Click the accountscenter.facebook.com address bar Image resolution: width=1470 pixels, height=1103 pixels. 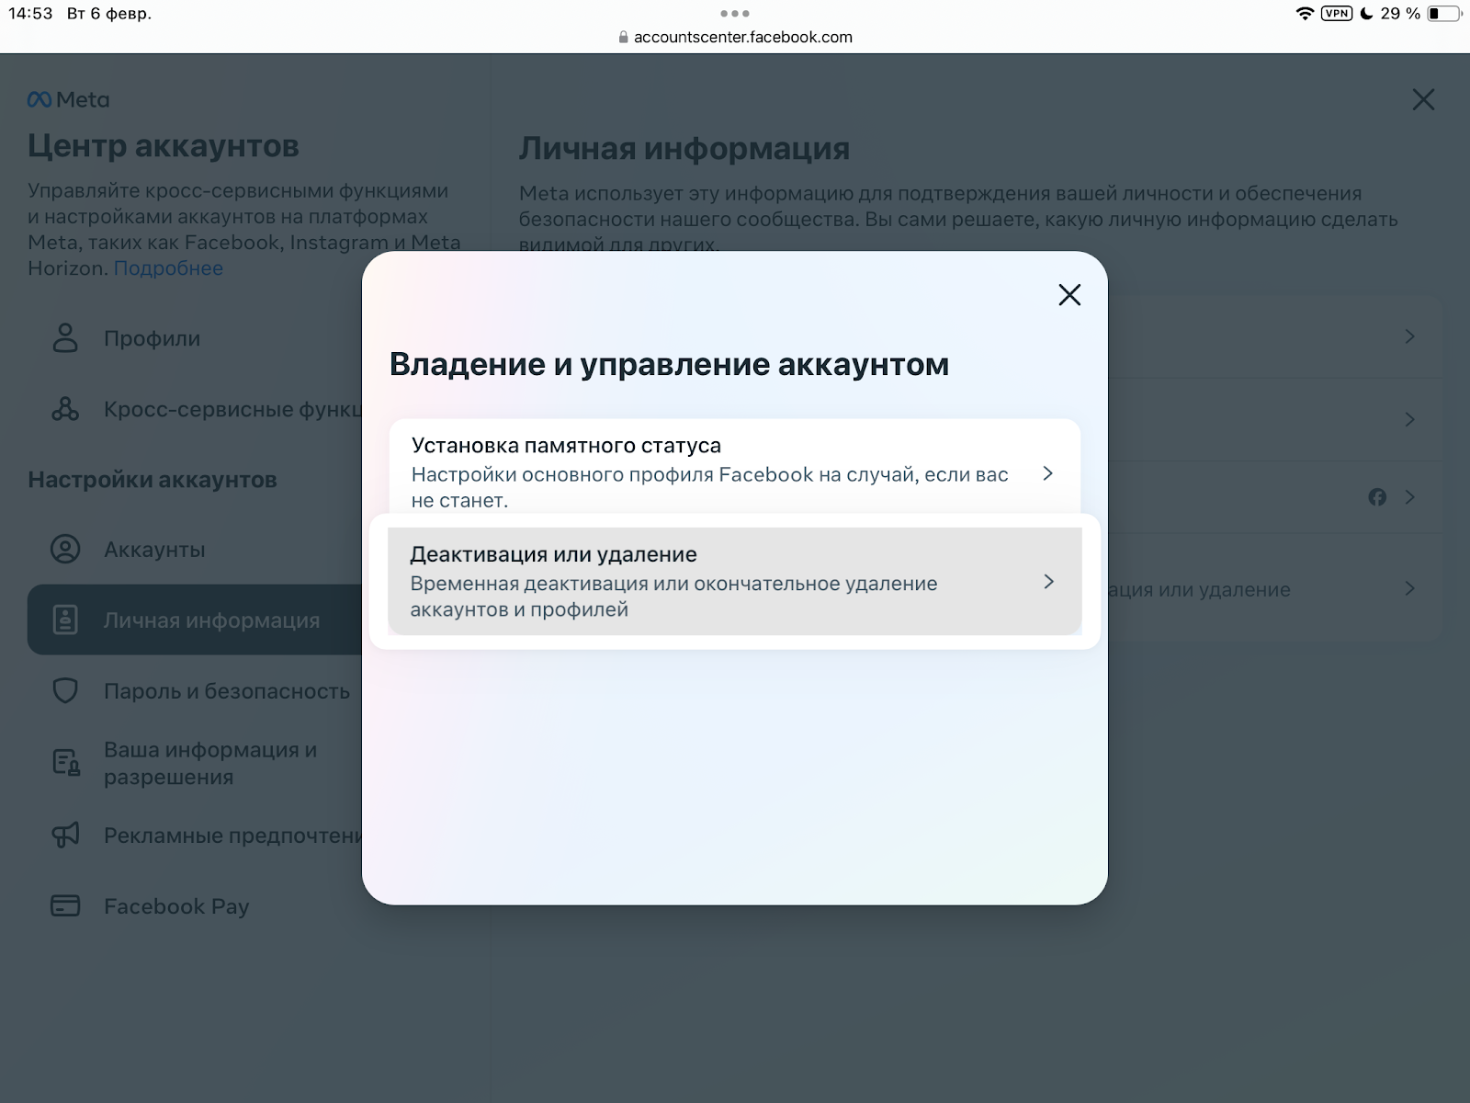pyautogui.click(x=735, y=37)
